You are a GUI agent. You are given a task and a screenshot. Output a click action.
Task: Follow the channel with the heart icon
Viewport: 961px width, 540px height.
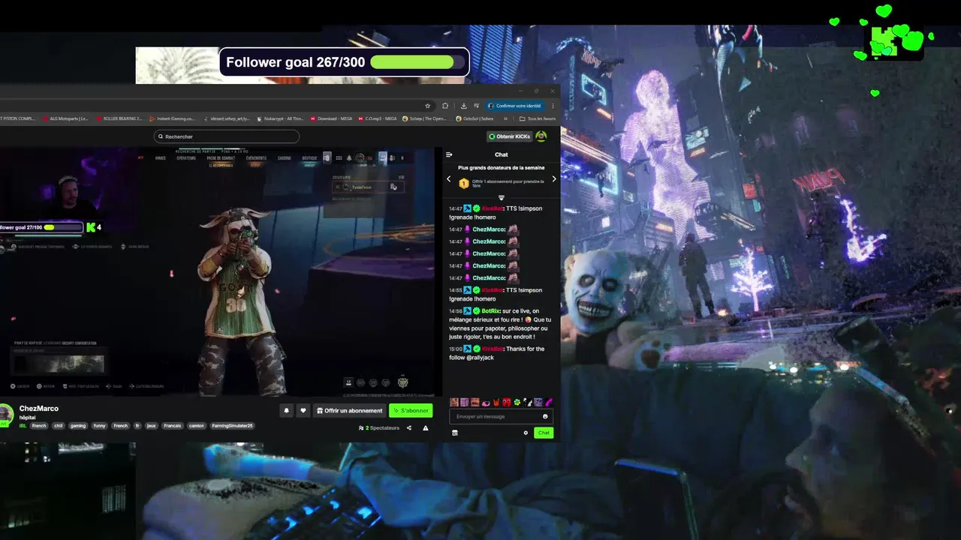point(303,410)
